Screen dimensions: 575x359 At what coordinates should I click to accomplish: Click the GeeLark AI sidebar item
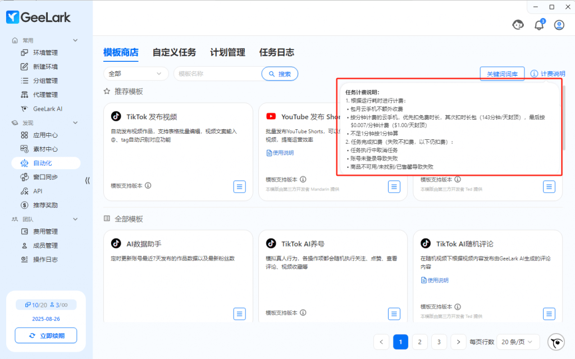(47, 108)
